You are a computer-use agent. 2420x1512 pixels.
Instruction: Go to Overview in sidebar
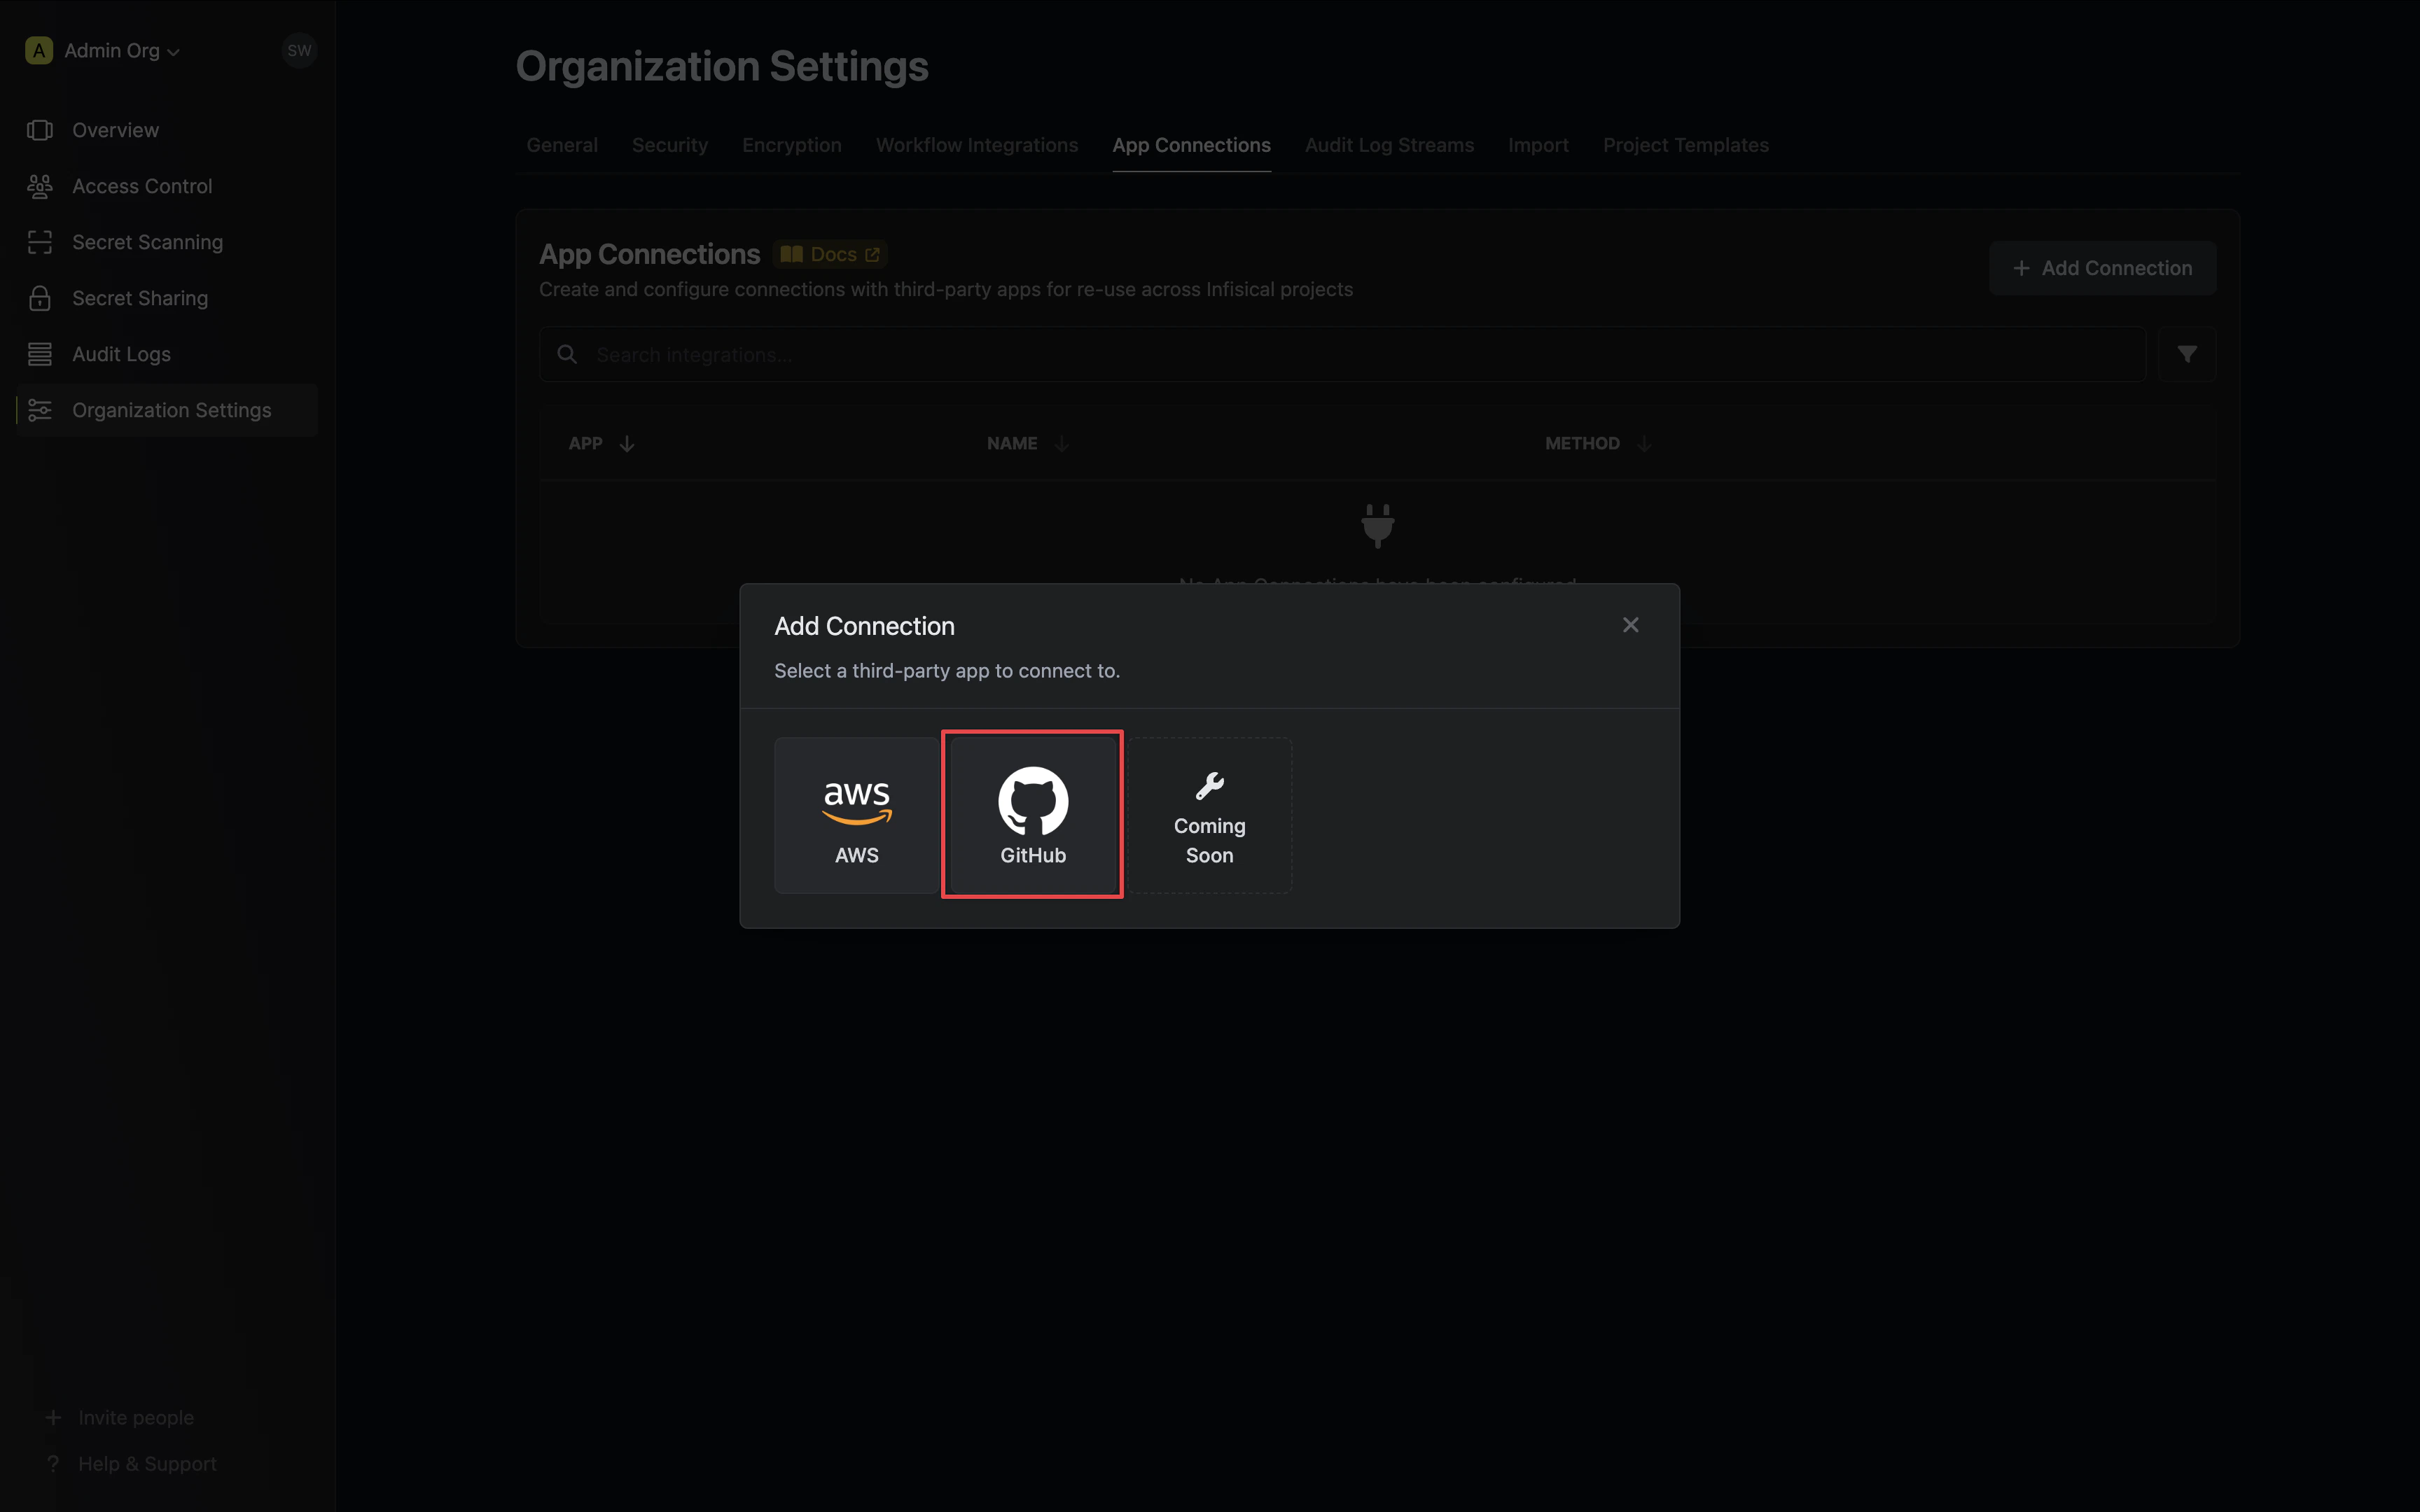(167, 130)
